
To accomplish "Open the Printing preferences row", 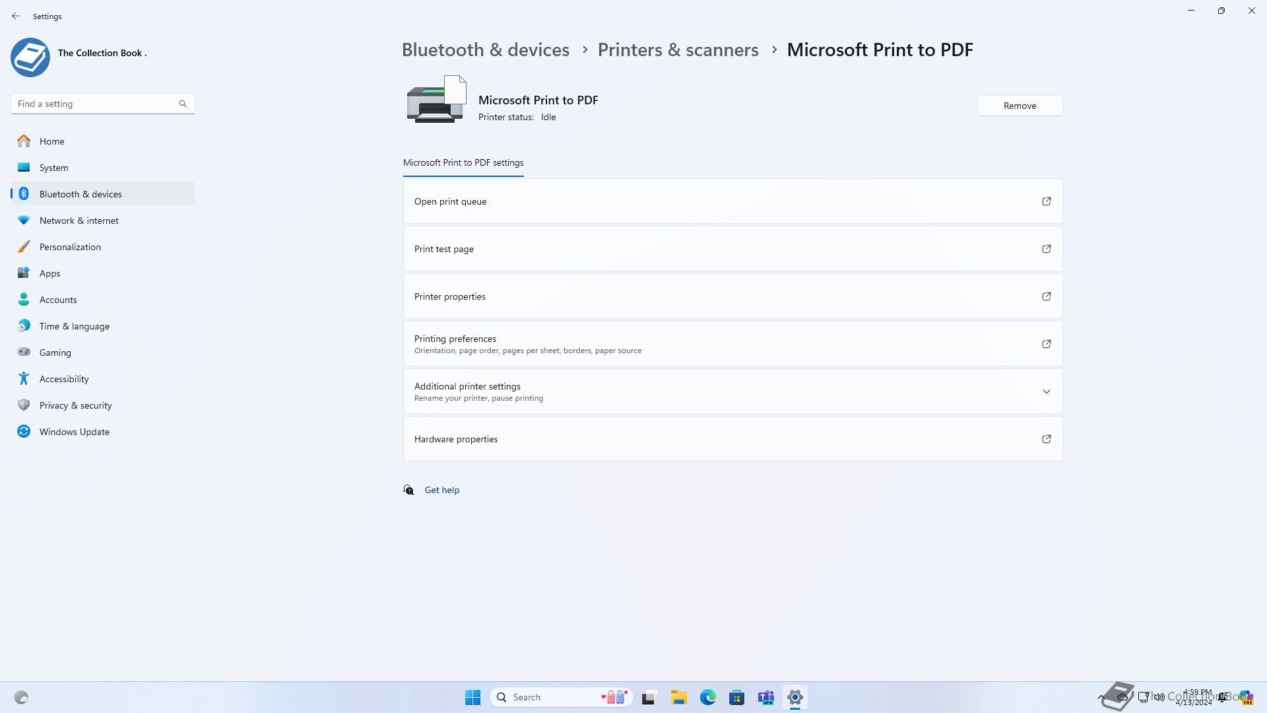I will [732, 344].
